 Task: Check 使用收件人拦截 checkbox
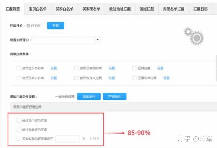point(76,78)
